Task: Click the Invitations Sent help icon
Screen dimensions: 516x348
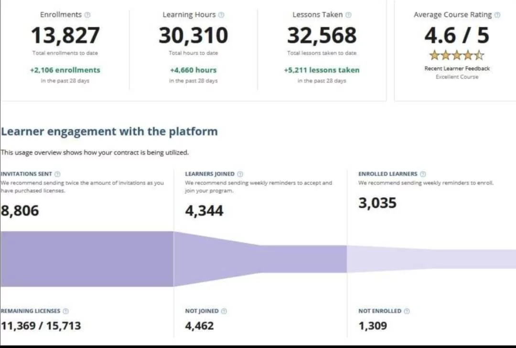Action: click(x=57, y=174)
